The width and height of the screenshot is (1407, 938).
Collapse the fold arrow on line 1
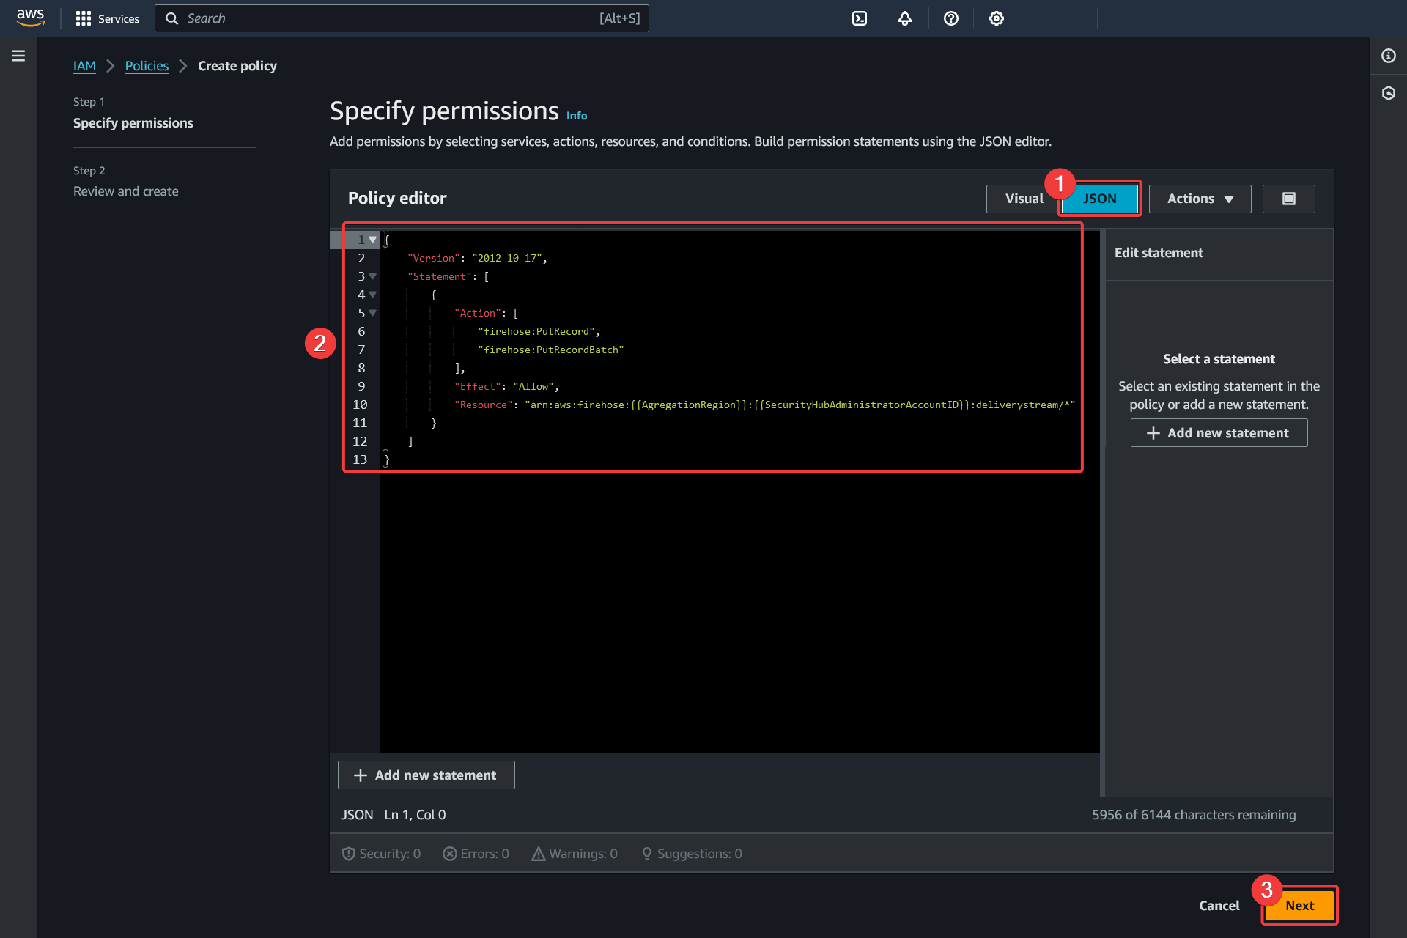pos(373,240)
